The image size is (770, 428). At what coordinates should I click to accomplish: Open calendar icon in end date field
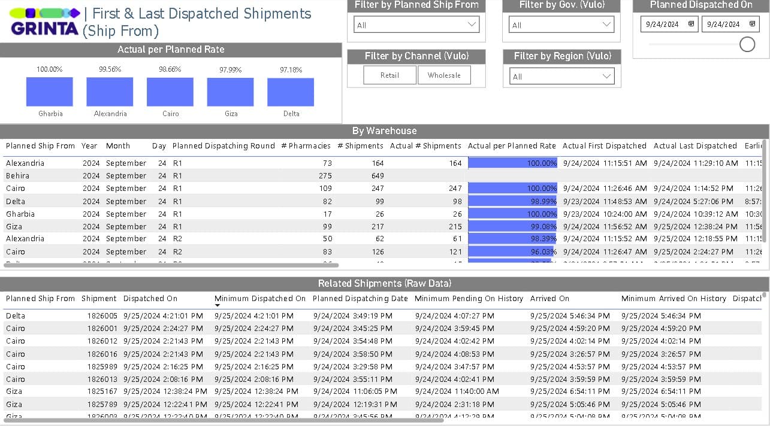(x=752, y=24)
